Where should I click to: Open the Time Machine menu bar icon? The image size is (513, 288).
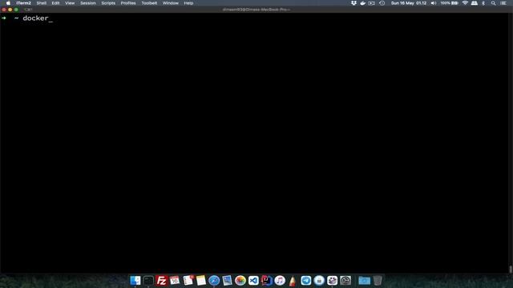(382, 3)
